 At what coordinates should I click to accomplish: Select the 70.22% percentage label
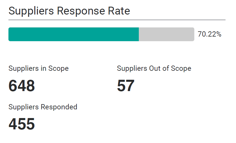pyautogui.click(x=210, y=34)
